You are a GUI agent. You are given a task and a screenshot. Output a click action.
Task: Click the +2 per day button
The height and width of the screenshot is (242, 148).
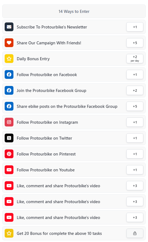click(x=135, y=59)
